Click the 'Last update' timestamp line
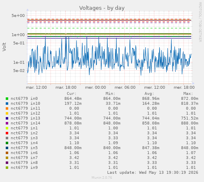Viewport: 204px width, 182px height. tap(153, 173)
